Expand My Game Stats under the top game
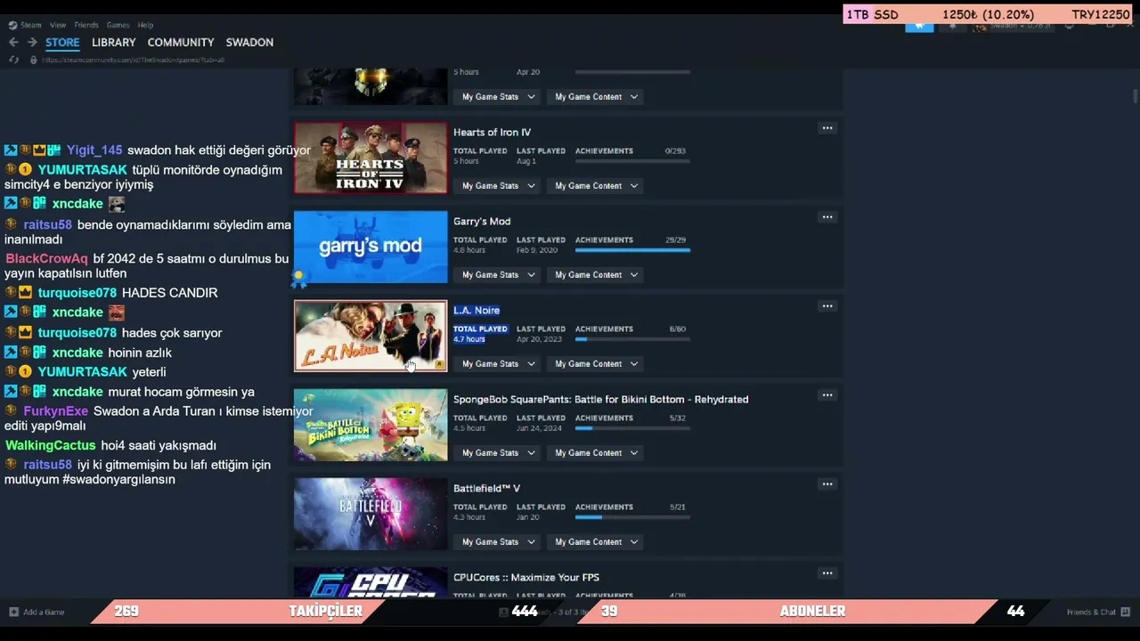Viewport: 1140px width, 641px height. coord(498,97)
